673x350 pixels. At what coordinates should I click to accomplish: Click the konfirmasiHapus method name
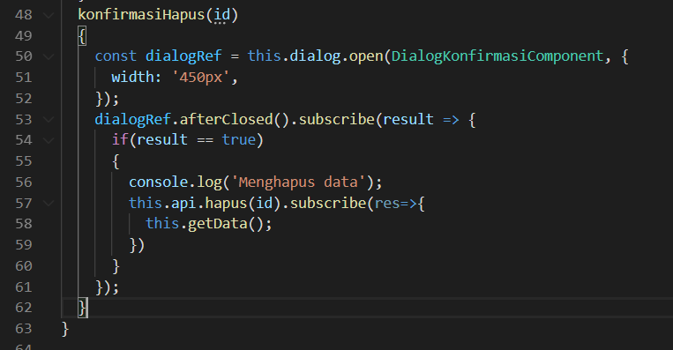pyautogui.click(x=141, y=15)
